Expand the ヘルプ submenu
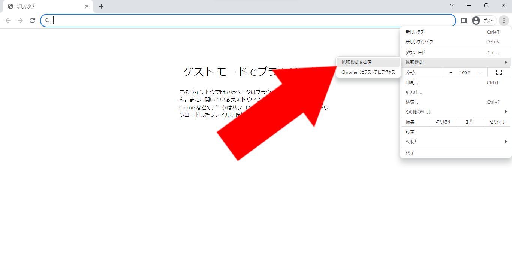The width and height of the screenshot is (512, 270). point(455,142)
